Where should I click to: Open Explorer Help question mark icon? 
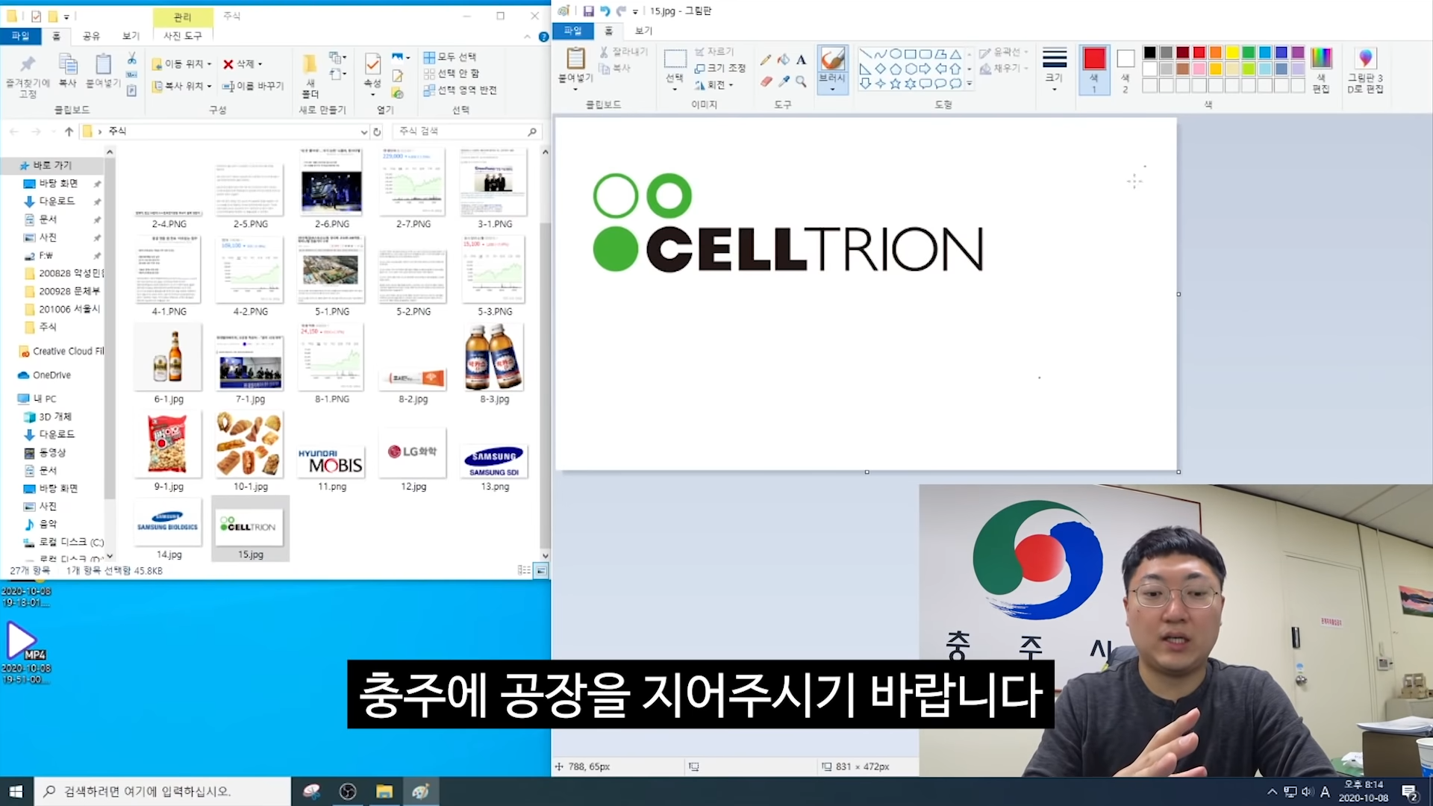pos(543,37)
